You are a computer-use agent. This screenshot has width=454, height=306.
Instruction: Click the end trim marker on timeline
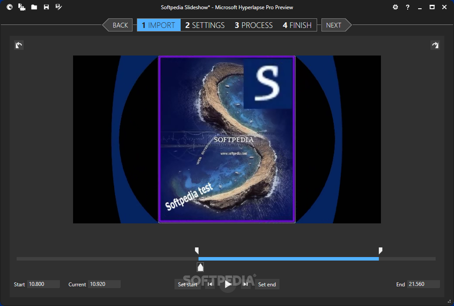381,251
